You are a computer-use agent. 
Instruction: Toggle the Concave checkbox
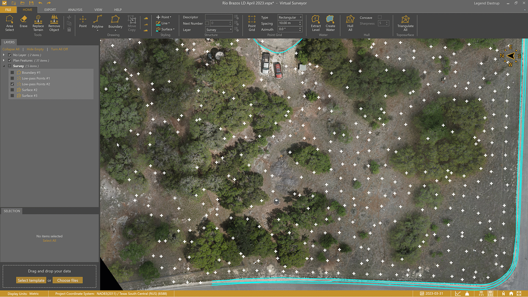click(380, 17)
